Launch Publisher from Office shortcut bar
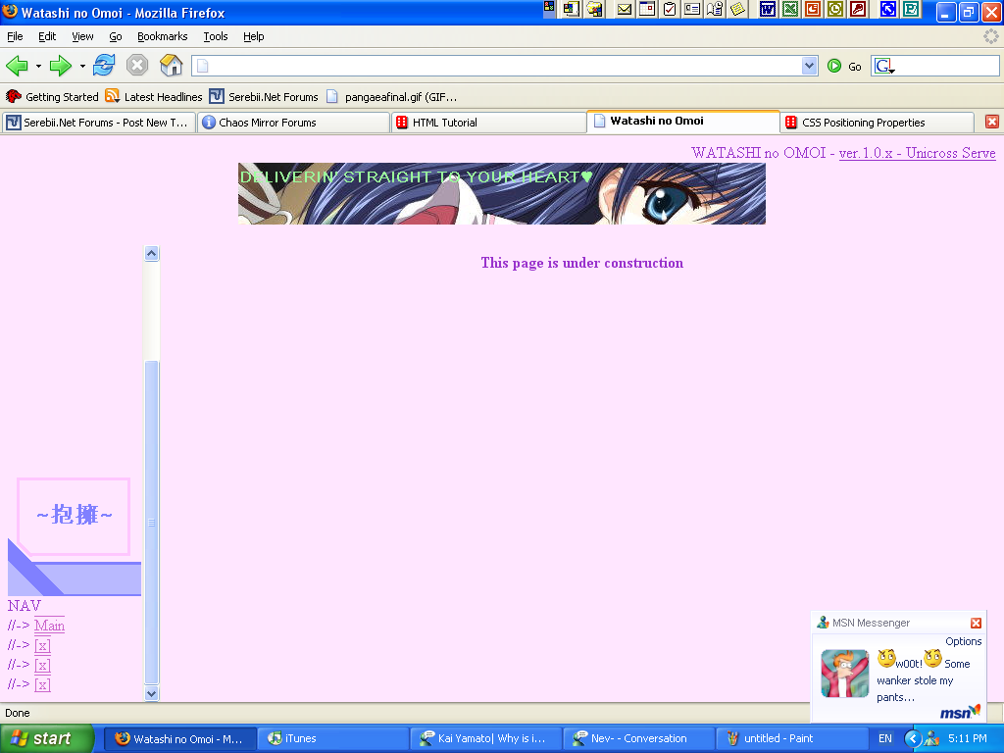Viewport: 1004px width, 753px height. click(x=911, y=9)
